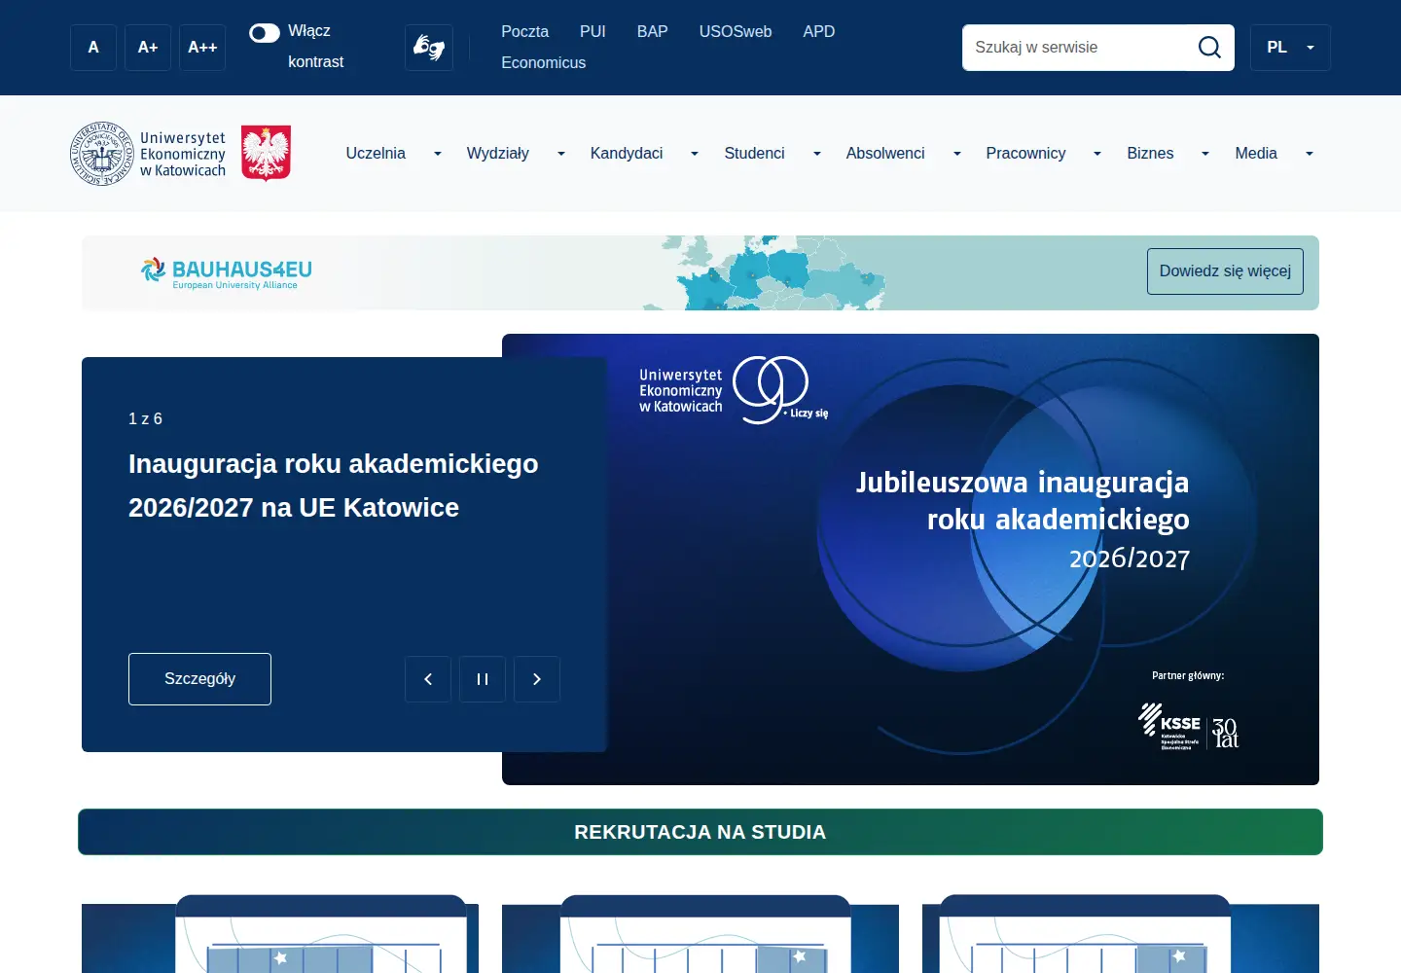The width and height of the screenshot is (1401, 973).
Task: Expand the Media submenu arrow
Action: pos(1310,154)
